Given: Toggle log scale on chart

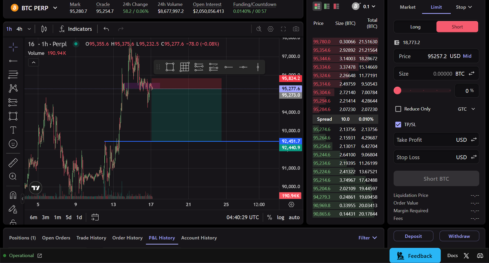Looking at the screenshot, I should pyautogui.click(x=281, y=217).
